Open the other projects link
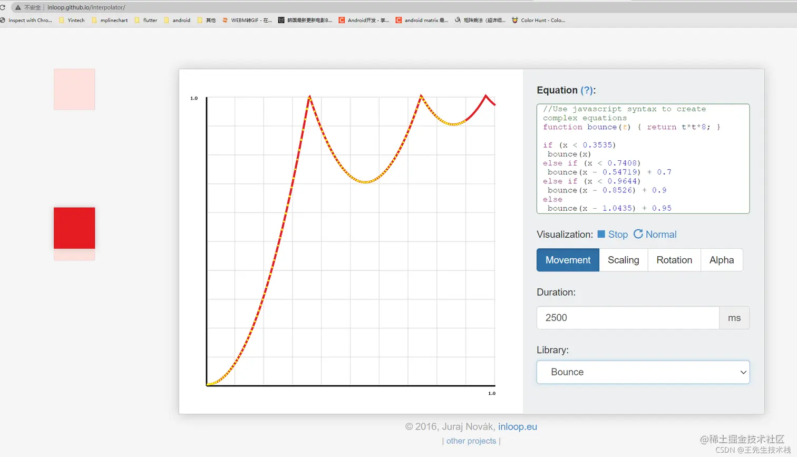 471,441
